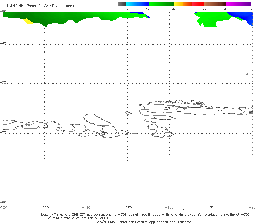This screenshot has width=255, height=224.
Task: Click the -115 longitude axis label
Action: [x=44, y=207]
